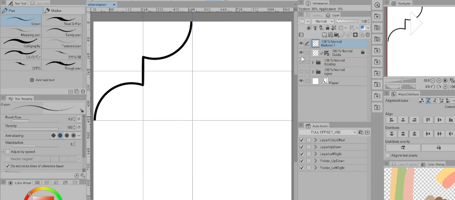Uncheck Do not cross lines of reference layer
This screenshot has height=200, width=455.
[8, 166]
